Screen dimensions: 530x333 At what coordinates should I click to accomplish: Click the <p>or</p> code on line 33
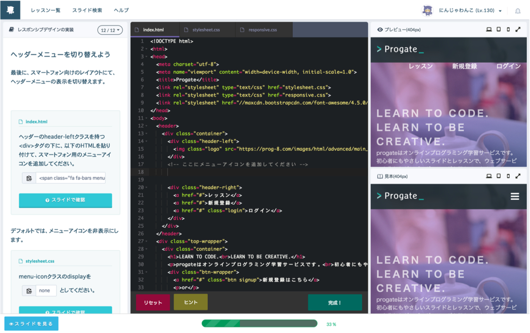186,288
